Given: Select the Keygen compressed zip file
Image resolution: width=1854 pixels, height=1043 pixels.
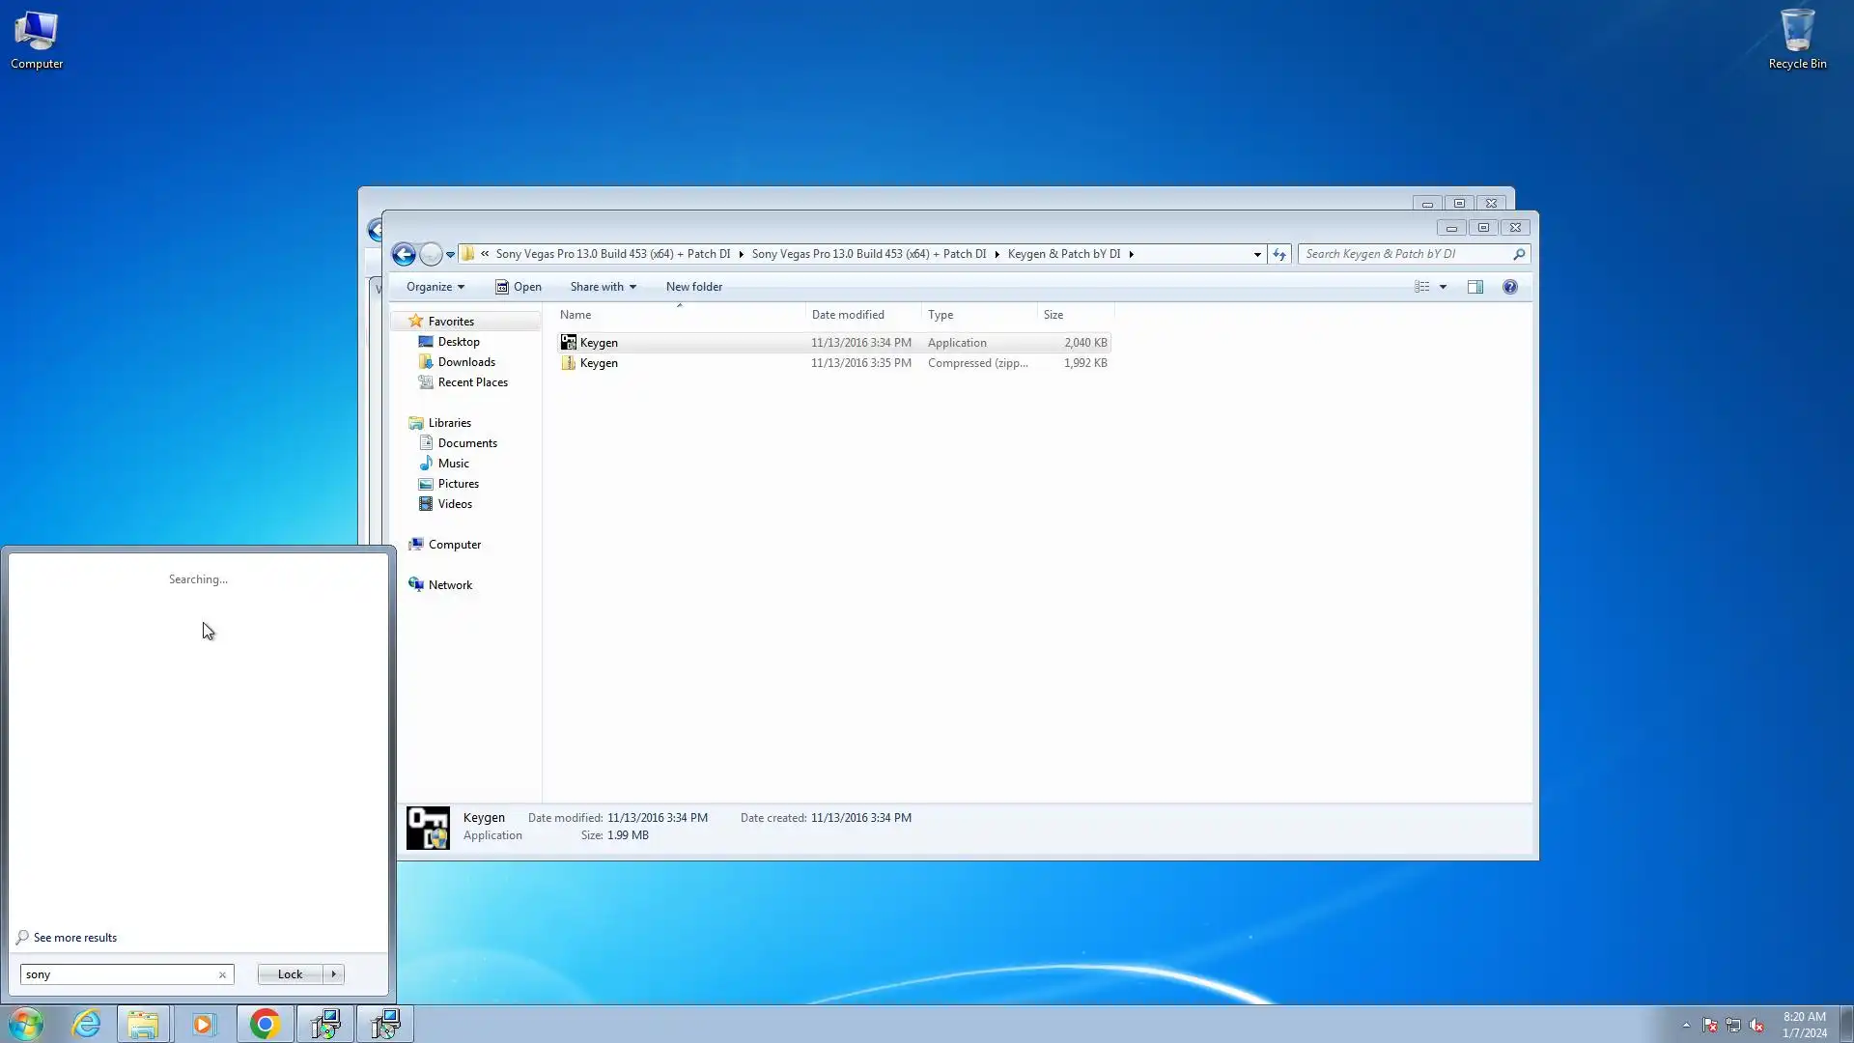Looking at the screenshot, I should [599, 363].
